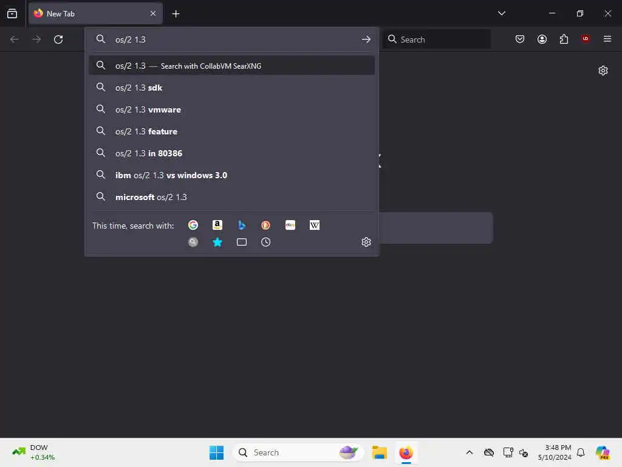Choose suggestion os/2 1.3 vmware
Screen dimensions: 622x467
231,109
